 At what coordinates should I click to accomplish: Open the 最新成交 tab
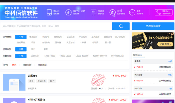pos(137,55)
